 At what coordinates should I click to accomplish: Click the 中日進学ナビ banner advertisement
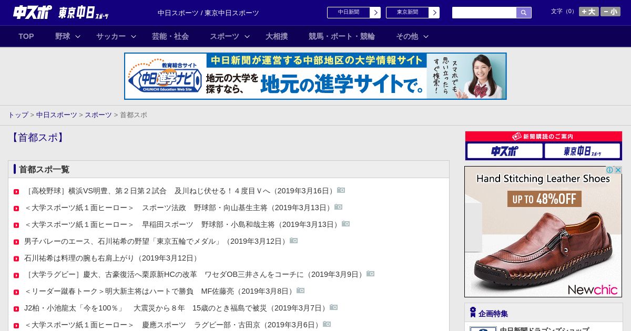point(315,76)
